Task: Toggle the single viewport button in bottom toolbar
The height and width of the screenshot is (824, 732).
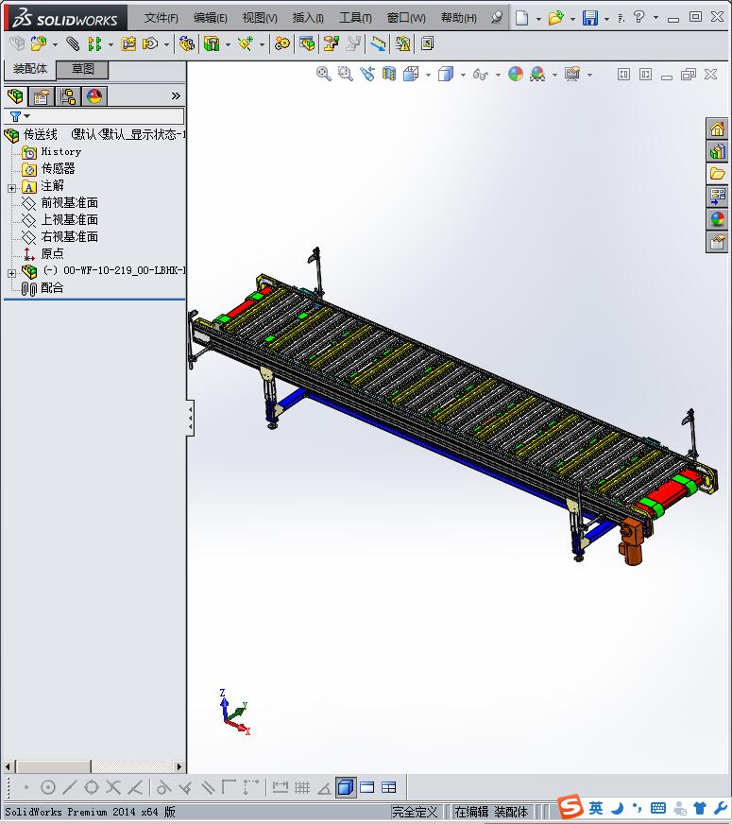Action: [367, 787]
